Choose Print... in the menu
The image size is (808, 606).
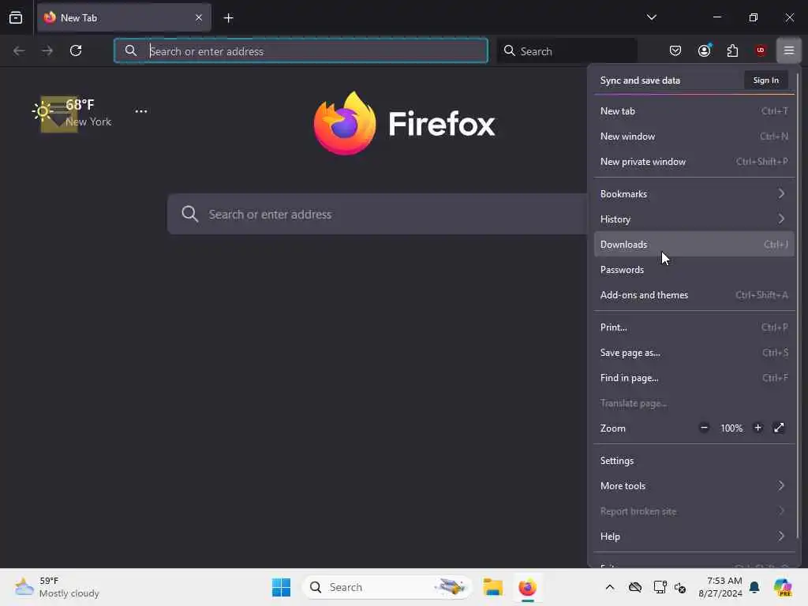pyautogui.click(x=694, y=327)
